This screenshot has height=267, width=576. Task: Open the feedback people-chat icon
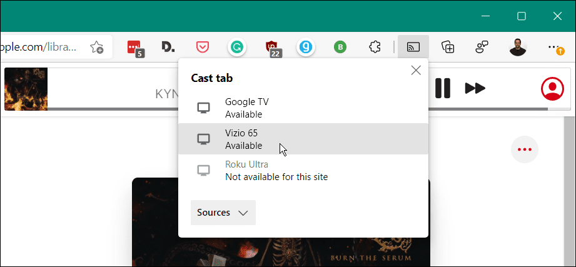tap(482, 47)
